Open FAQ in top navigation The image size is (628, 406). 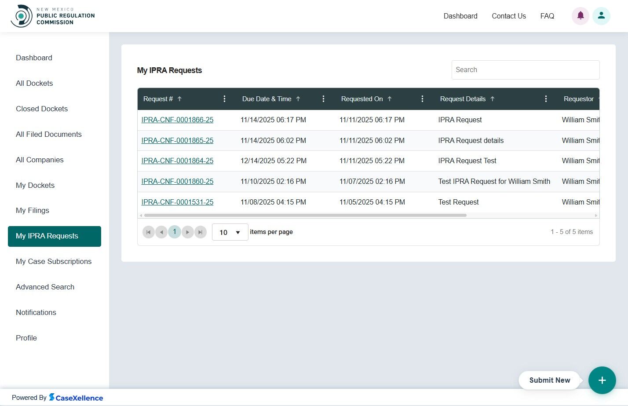(547, 16)
